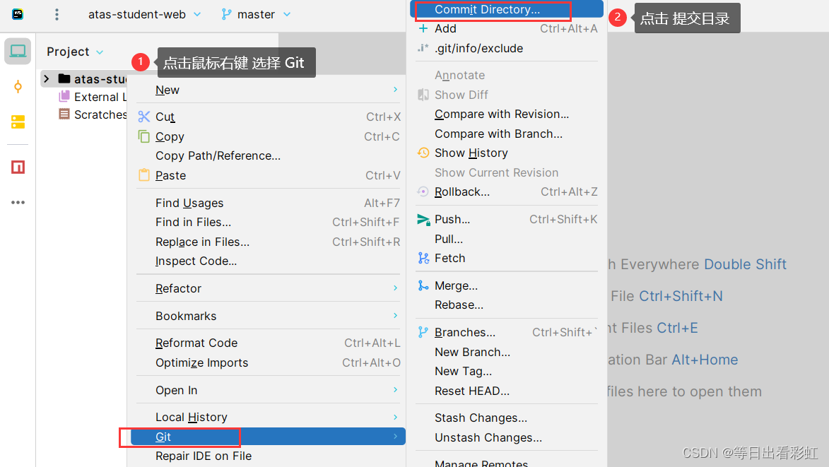Click the atas-stu project folder icon
The image size is (829, 467).
tap(64, 78)
